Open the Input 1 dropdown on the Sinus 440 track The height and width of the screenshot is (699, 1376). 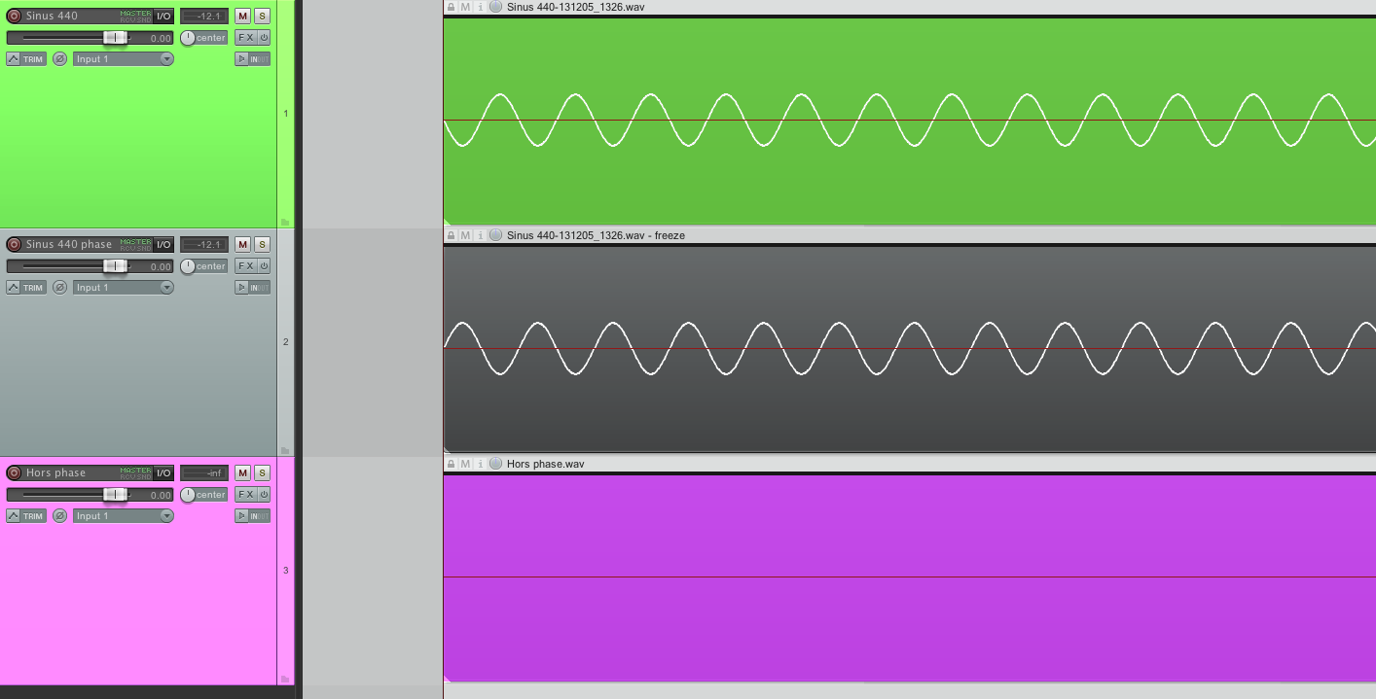tap(124, 58)
